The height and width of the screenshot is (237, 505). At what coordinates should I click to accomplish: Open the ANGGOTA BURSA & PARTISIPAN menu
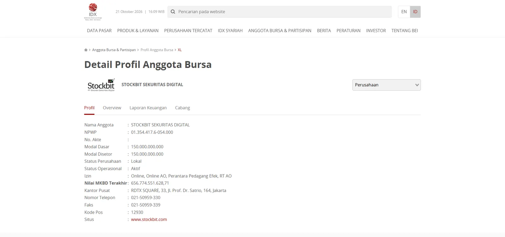pos(280,31)
